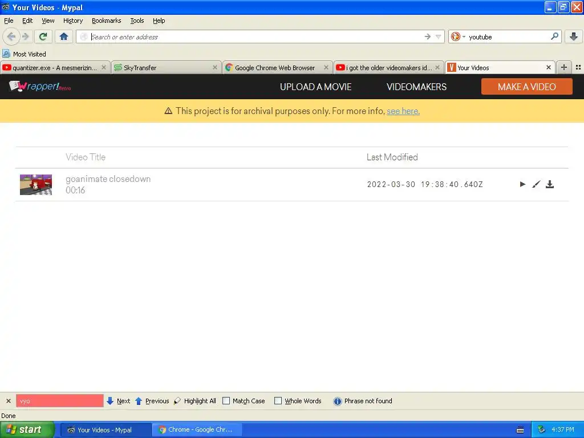The image size is (584, 438).
Task: Open the goanimate closedown thumbnail
Action: 36,185
